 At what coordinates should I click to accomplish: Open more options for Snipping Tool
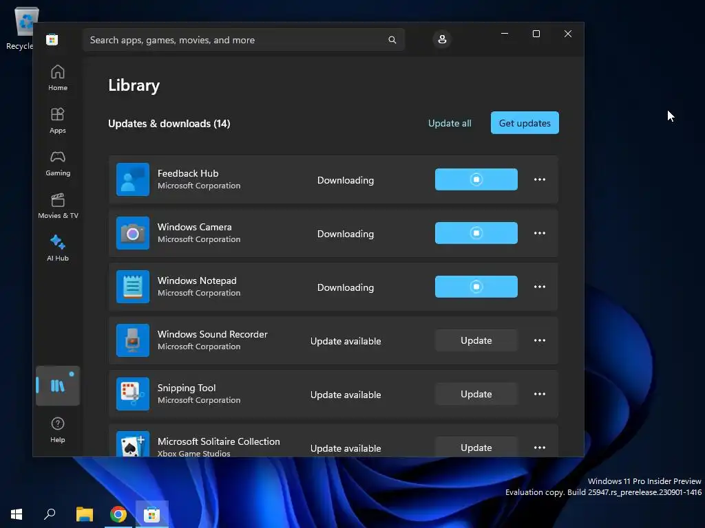click(x=540, y=394)
